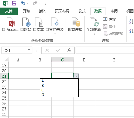Select column B header
This screenshot has width=134, height=118.
point(40,60)
